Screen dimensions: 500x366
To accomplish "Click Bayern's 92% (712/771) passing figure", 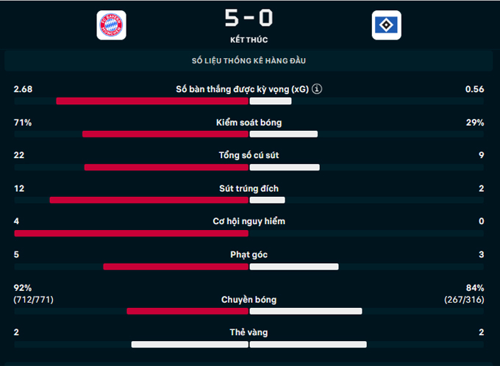I will (x=34, y=294).
